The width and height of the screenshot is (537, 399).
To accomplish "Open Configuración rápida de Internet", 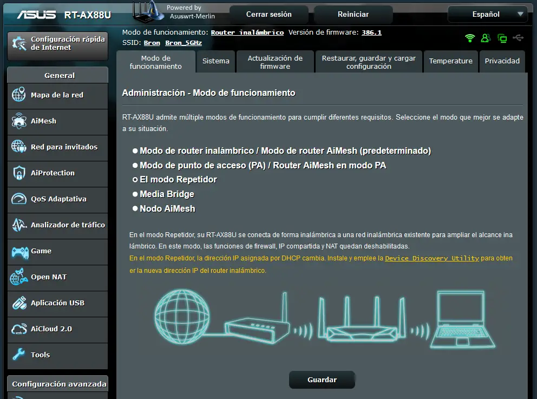I will pyautogui.click(x=57, y=46).
